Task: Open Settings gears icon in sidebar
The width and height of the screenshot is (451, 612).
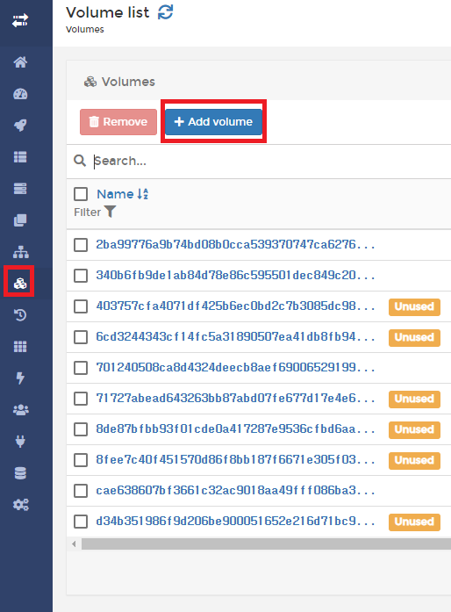Action: coord(20,504)
